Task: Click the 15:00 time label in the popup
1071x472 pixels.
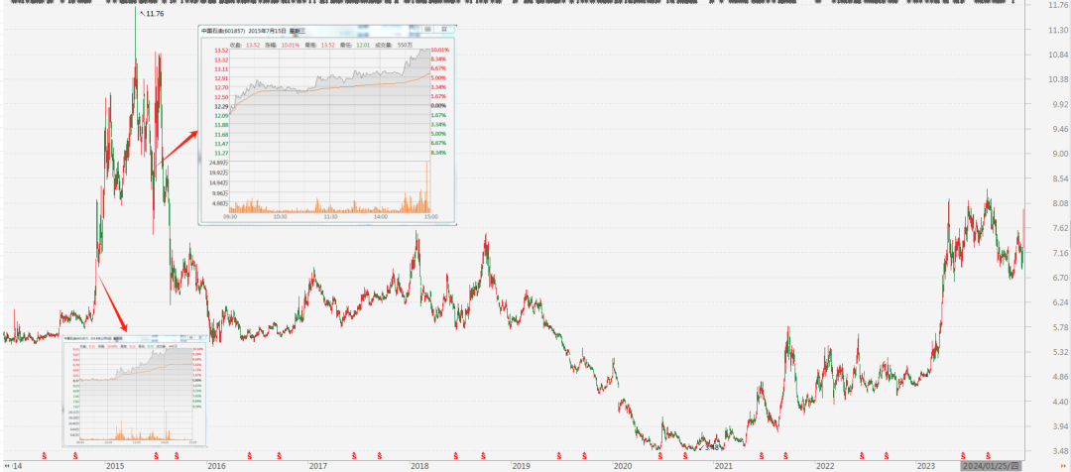Action: click(x=430, y=216)
